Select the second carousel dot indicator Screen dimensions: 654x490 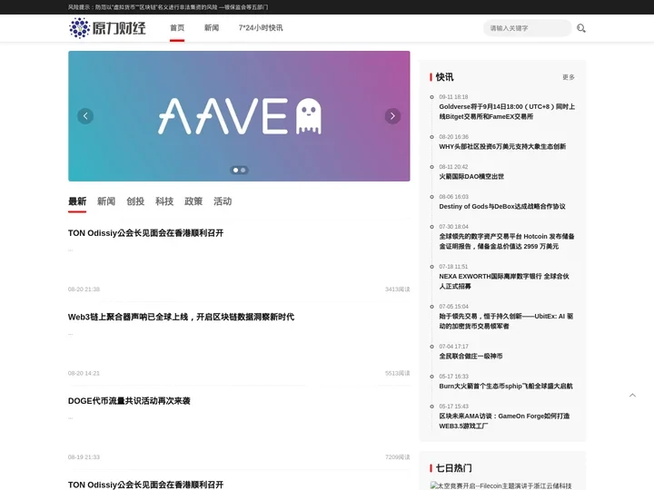pyautogui.click(x=243, y=170)
